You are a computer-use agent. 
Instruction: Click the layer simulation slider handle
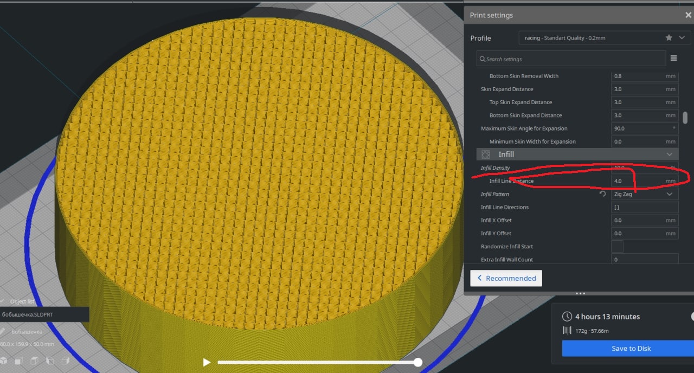[417, 362]
